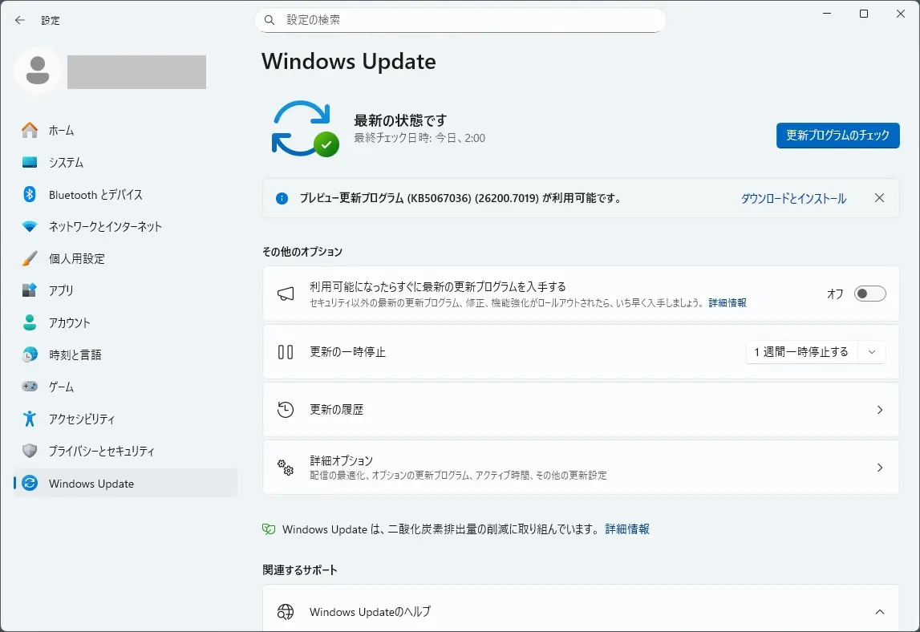
Task: Click the back arrow in title bar
Action: coord(20,20)
